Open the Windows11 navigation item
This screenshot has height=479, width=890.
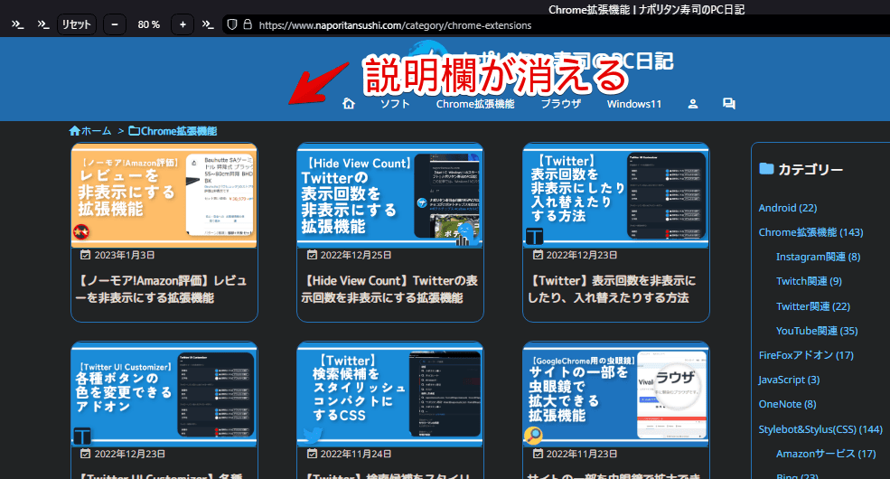click(634, 104)
